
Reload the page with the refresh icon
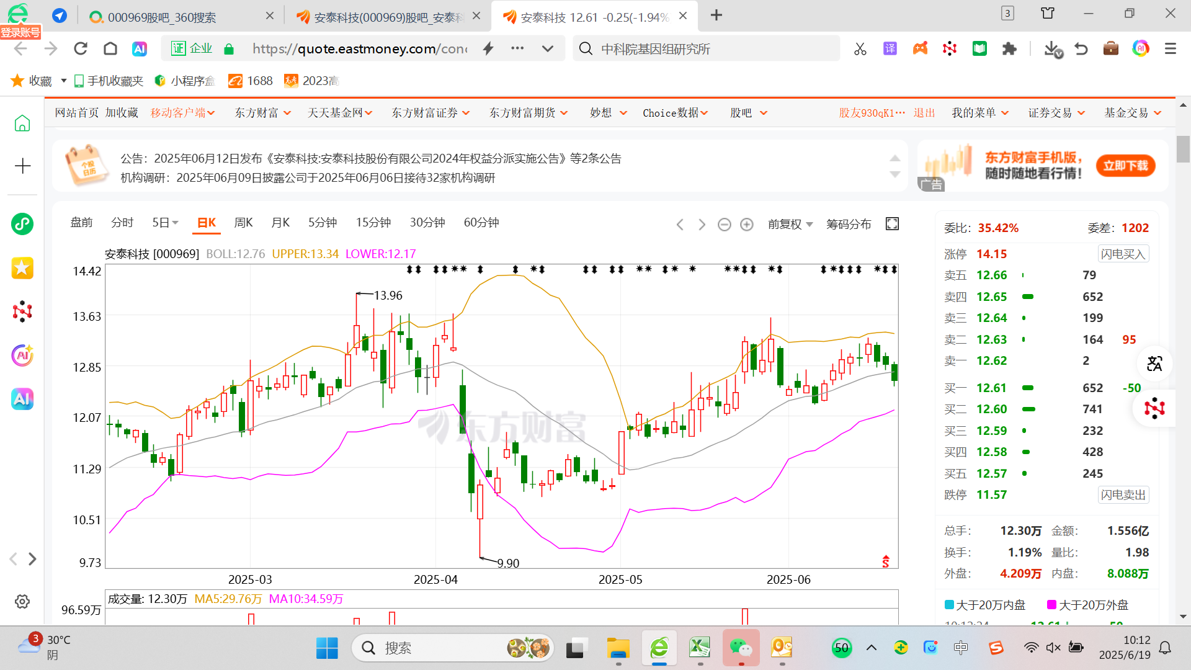[81, 48]
